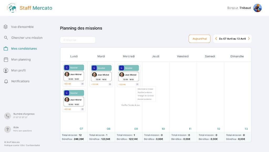Click Modifier l'horaire du jour
Image resolution: width=269 pixels, height=152 pixels.
pos(131,105)
